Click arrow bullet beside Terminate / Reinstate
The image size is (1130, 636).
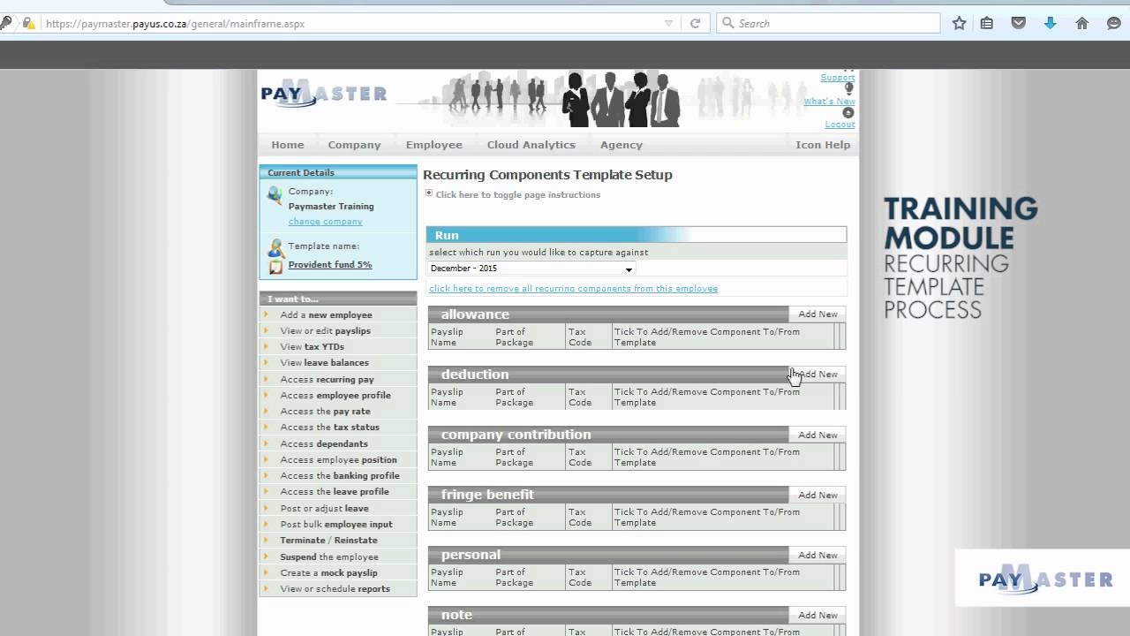(x=266, y=540)
